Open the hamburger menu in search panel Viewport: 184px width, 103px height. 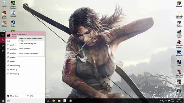click(3, 35)
